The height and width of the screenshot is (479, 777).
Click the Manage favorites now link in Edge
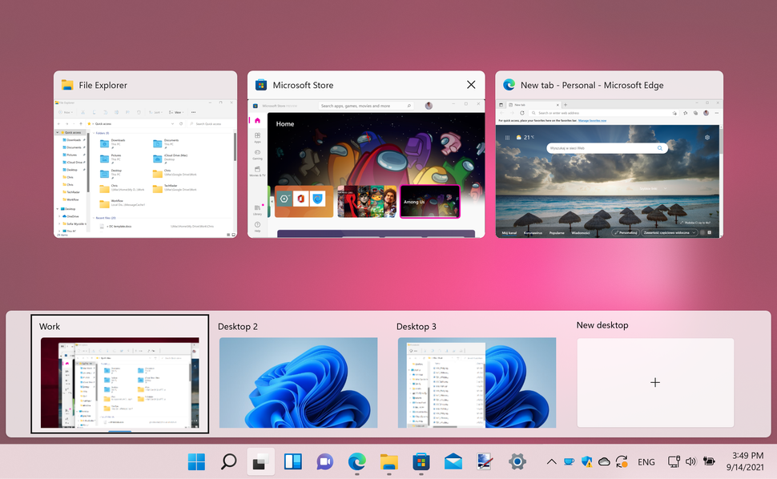pos(592,120)
